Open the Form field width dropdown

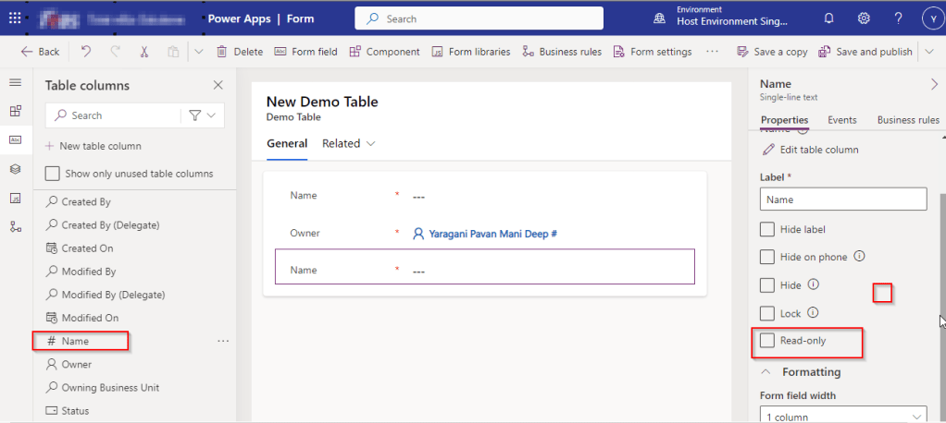tap(842, 416)
